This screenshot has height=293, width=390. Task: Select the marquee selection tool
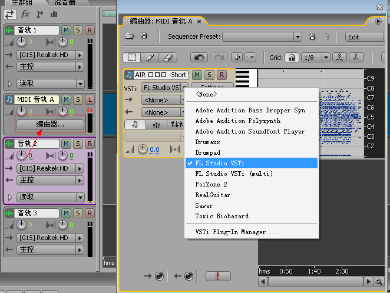click(x=132, y=58)
